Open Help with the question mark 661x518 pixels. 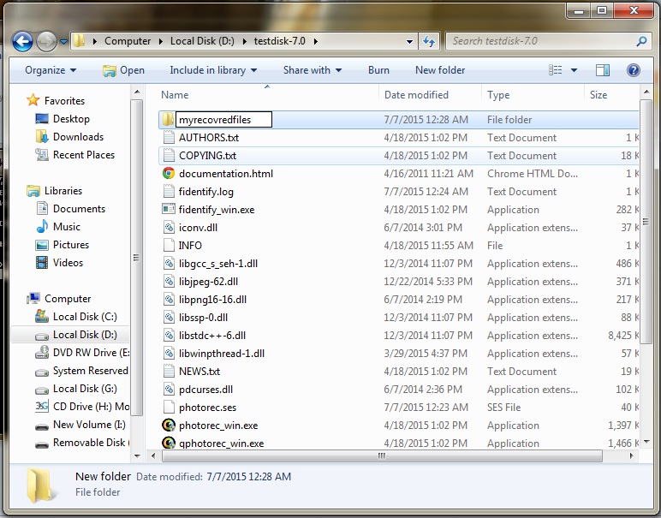click(x=634, y=70)
